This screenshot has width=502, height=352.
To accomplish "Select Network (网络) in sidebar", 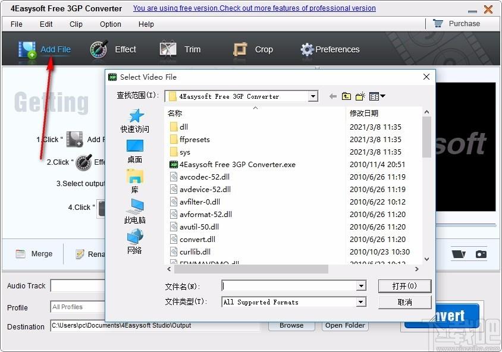I will pyautogui.click(x=135, y=241).
